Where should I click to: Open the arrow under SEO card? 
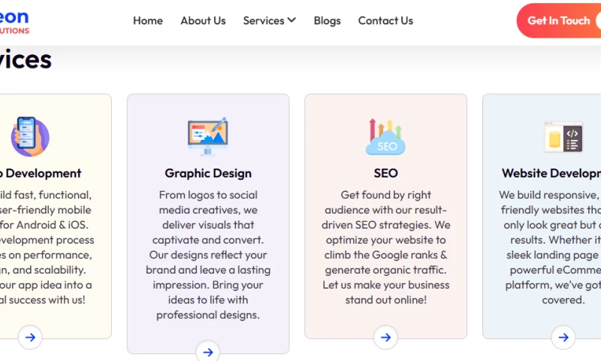(385, 337)
